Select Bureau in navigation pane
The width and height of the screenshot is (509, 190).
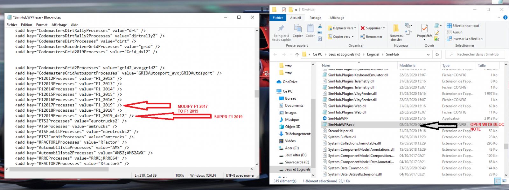[x=288, y=98]
